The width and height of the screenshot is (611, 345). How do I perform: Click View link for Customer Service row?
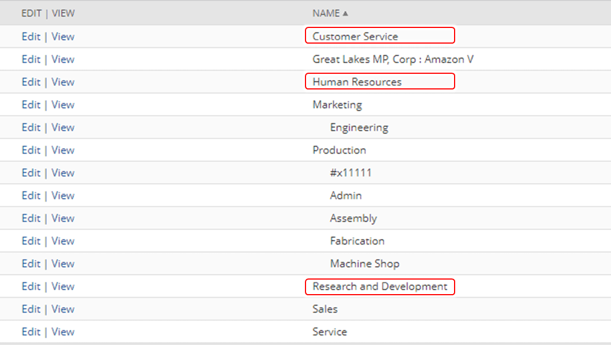click(63, 36)
